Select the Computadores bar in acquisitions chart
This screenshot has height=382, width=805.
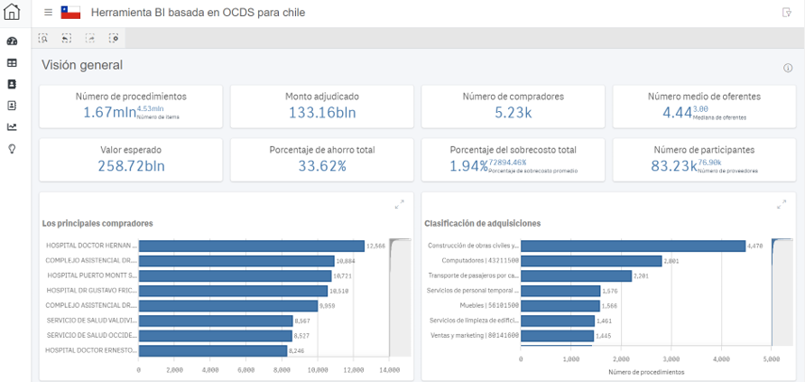(x=591, y=260)
